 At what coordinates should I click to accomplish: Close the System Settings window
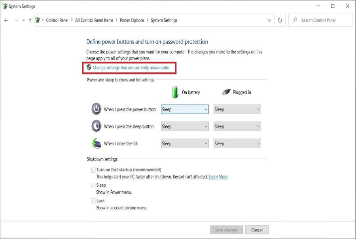click(348, 6)
